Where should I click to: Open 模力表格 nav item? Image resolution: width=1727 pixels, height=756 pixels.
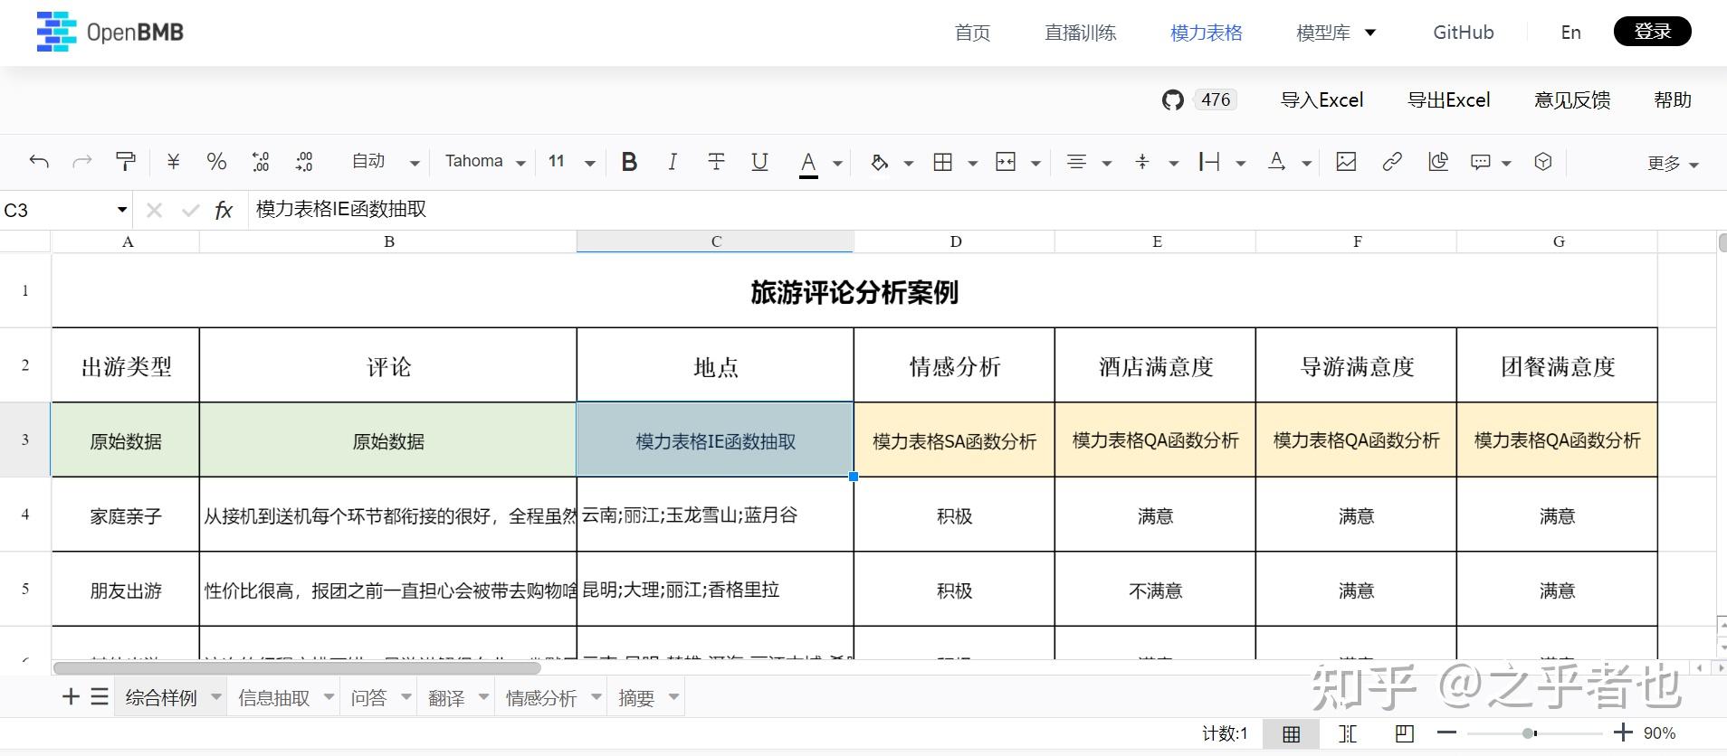coord(1206,33)
